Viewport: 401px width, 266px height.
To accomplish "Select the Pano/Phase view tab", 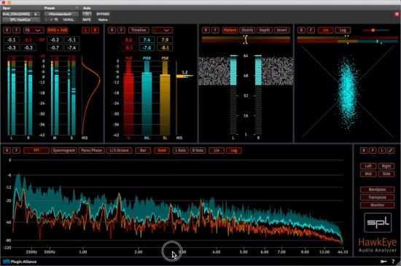I will [x=92, y=151].
